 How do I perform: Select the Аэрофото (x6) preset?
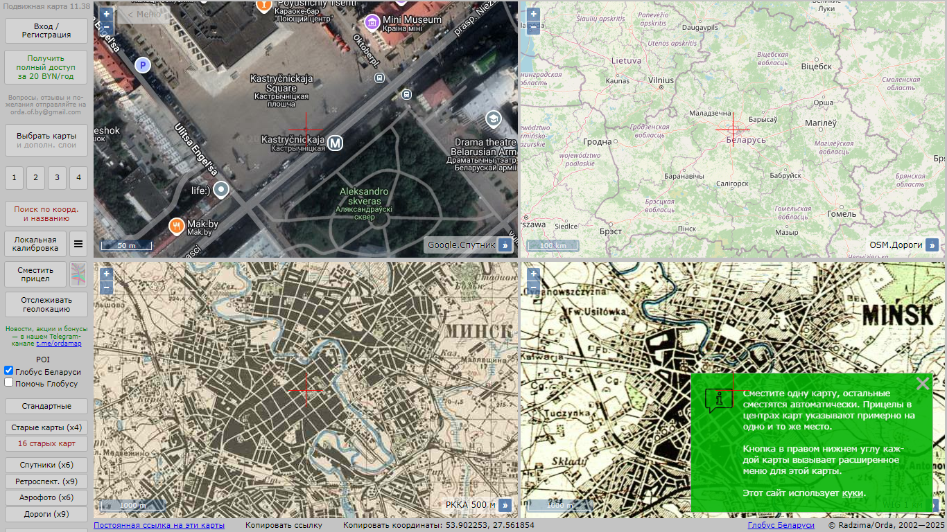(x=46, y=497)
